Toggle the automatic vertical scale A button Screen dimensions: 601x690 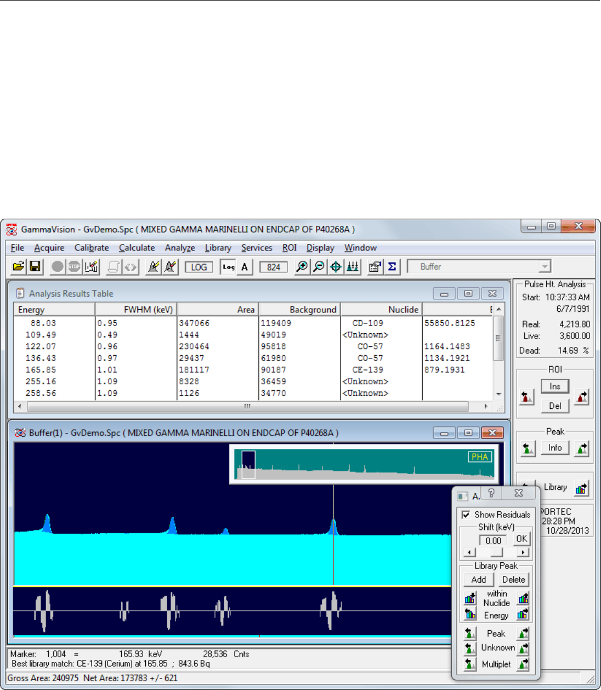pos(245,267)
